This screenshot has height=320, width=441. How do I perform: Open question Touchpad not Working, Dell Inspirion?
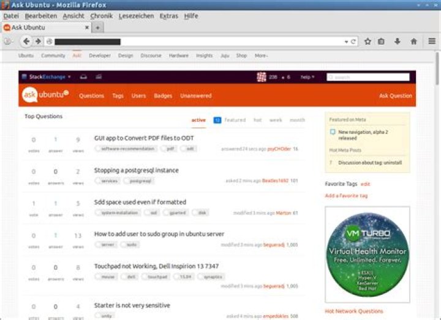point(156,266)
